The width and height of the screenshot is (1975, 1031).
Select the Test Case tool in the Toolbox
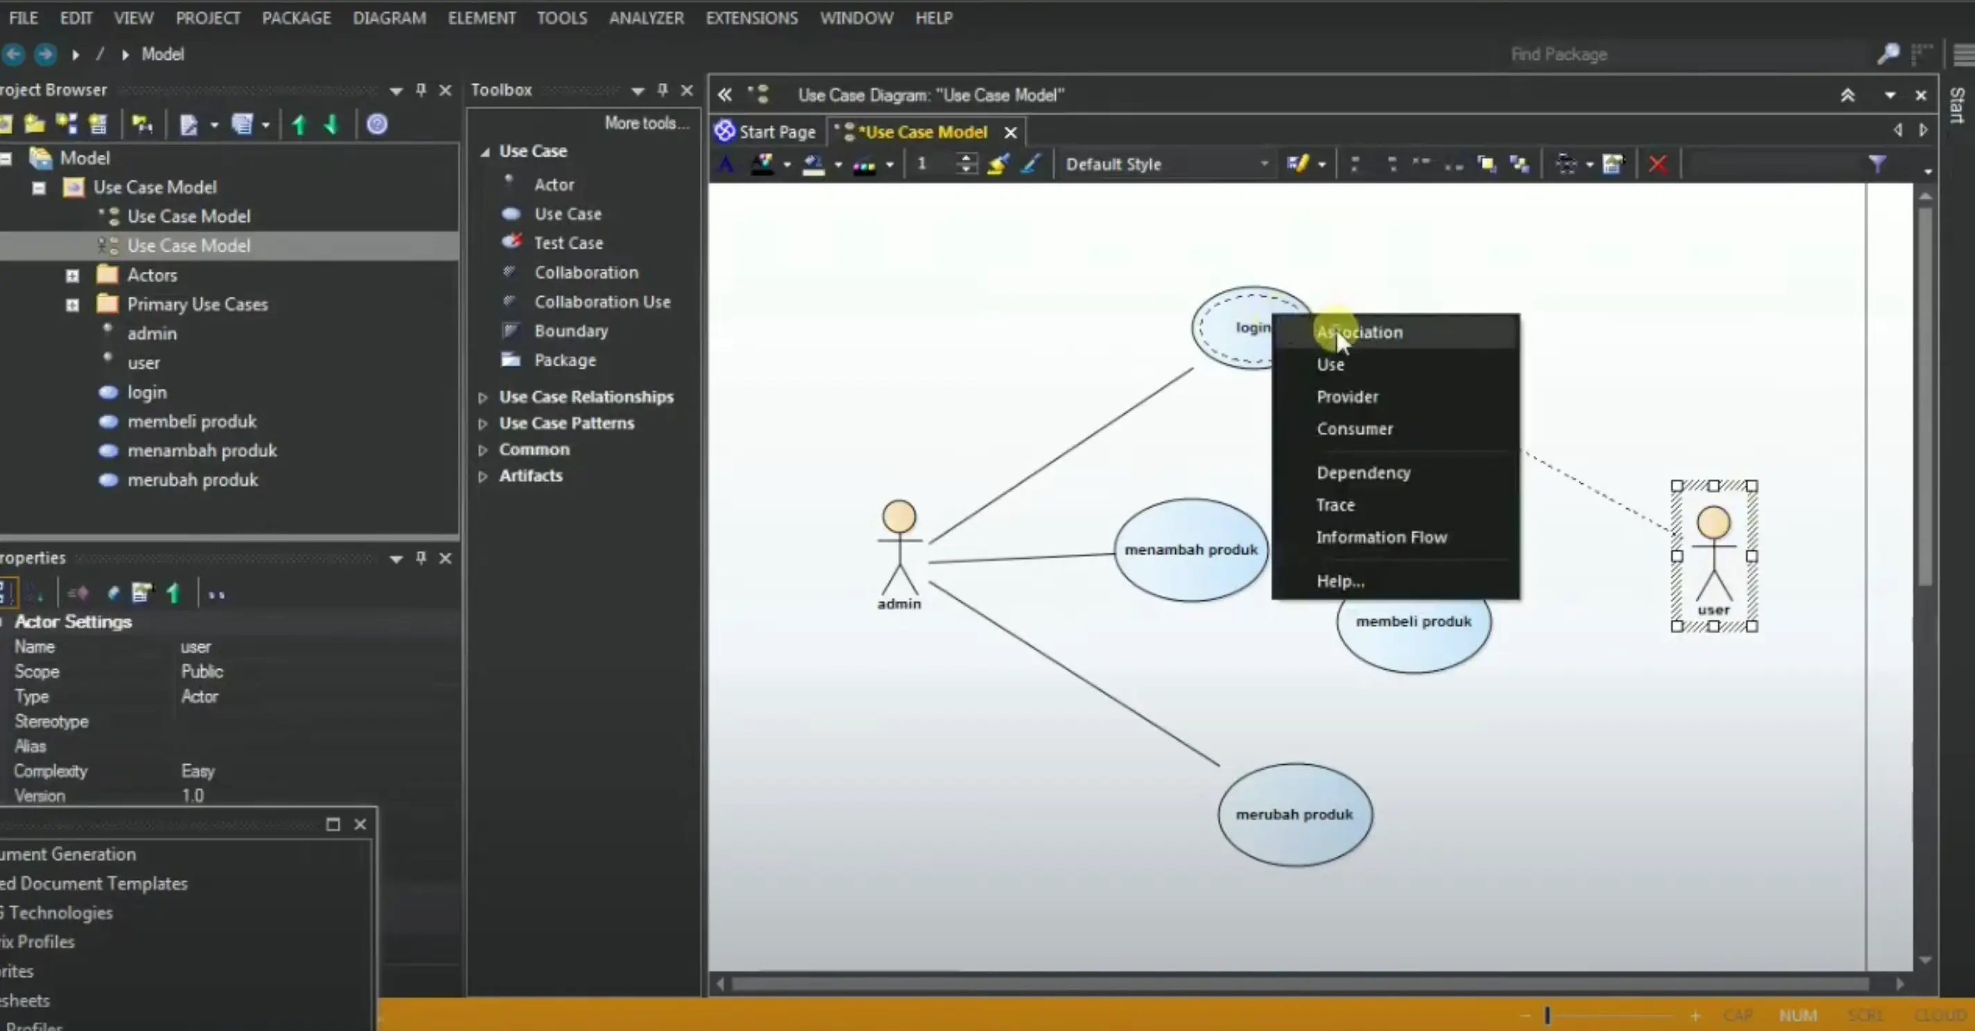(567, 242)
